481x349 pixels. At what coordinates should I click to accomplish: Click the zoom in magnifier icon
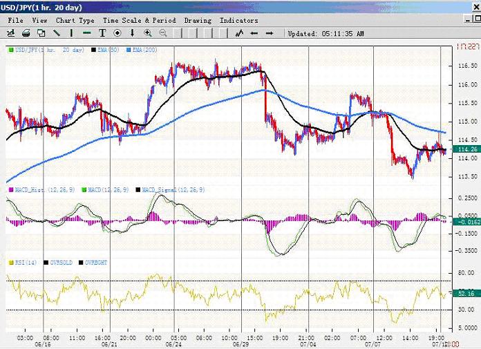pyautogui.click(x=148, y=32)
